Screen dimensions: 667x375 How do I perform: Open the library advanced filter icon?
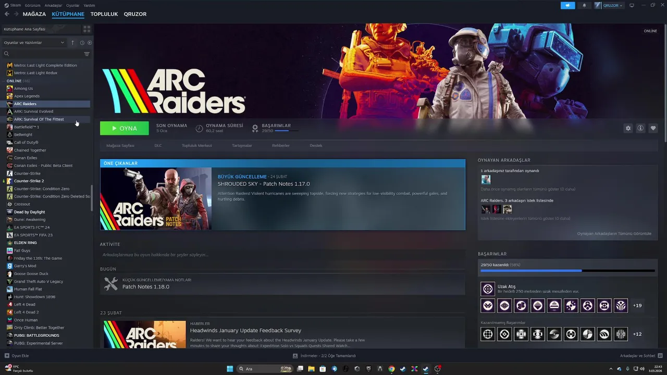(87, 54)
